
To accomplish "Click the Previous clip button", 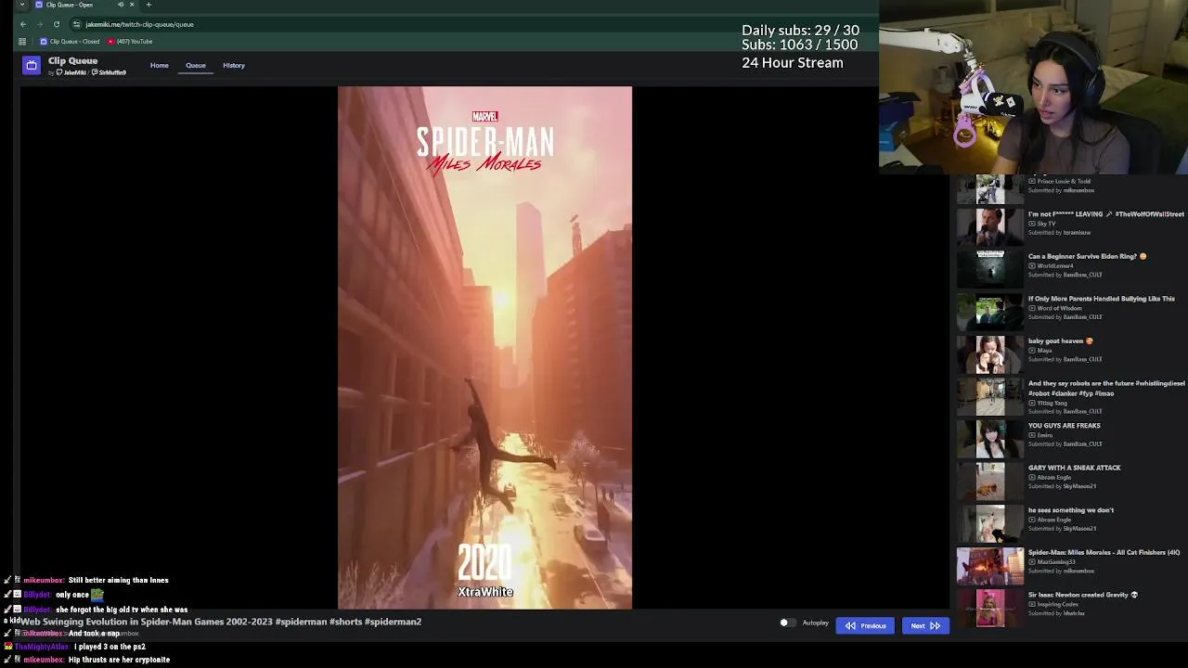I will click(x=865, y=625).
